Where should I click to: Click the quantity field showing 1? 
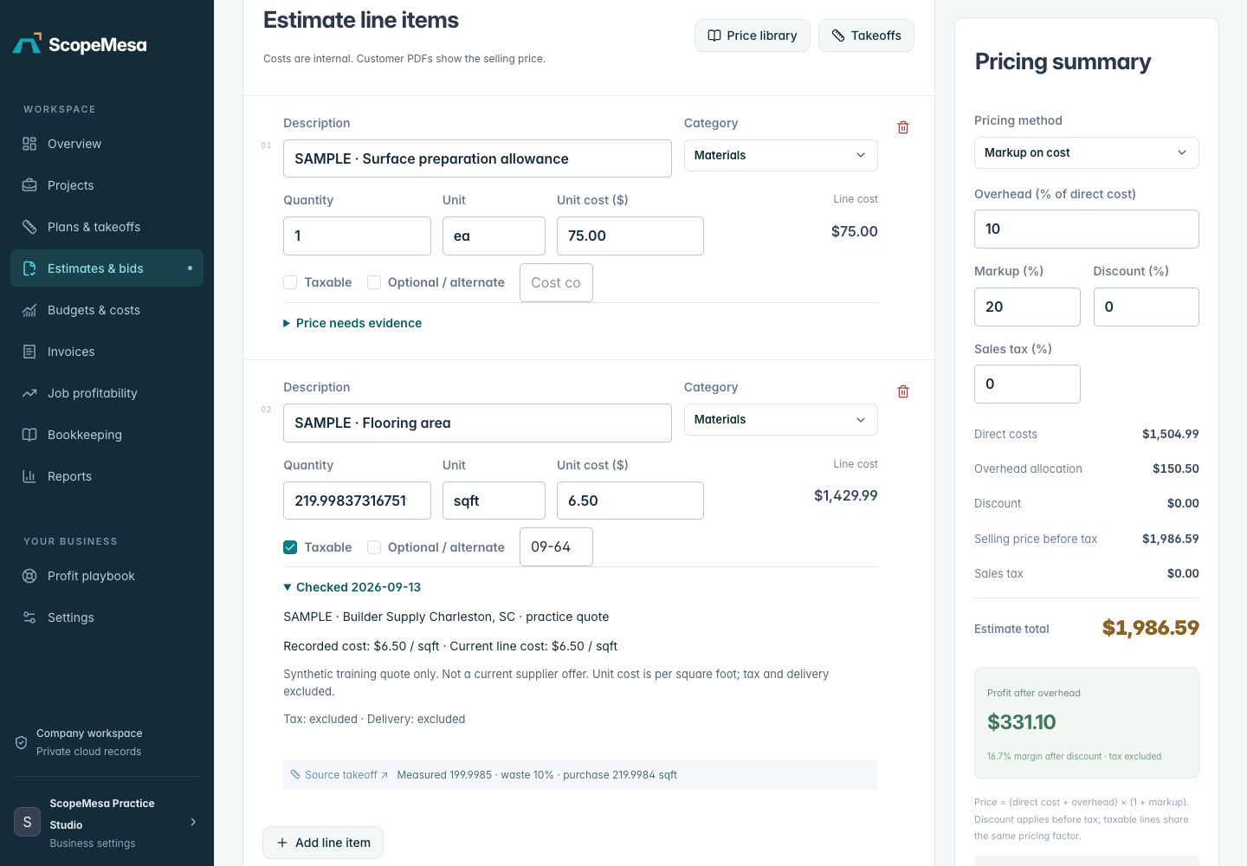[x=357, y=236]
